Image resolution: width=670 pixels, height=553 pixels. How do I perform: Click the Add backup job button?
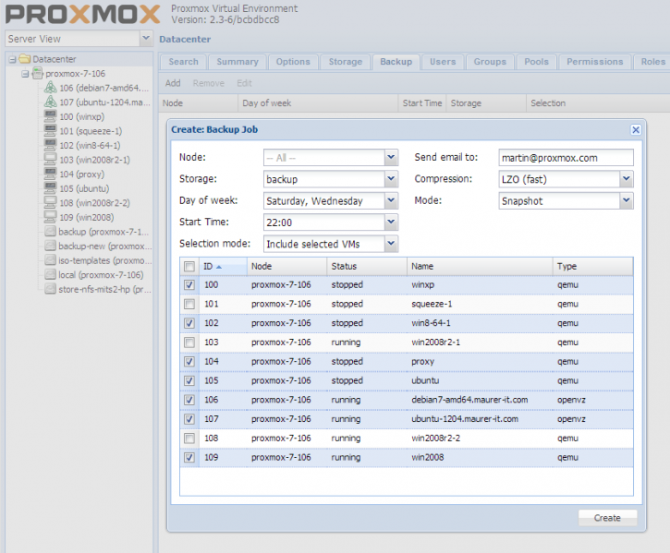tap(173, 83)
